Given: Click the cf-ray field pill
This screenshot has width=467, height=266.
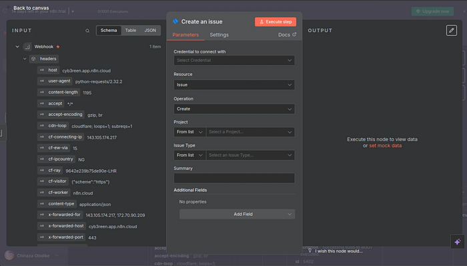Looking at the screenshot, I should point(50,171).
